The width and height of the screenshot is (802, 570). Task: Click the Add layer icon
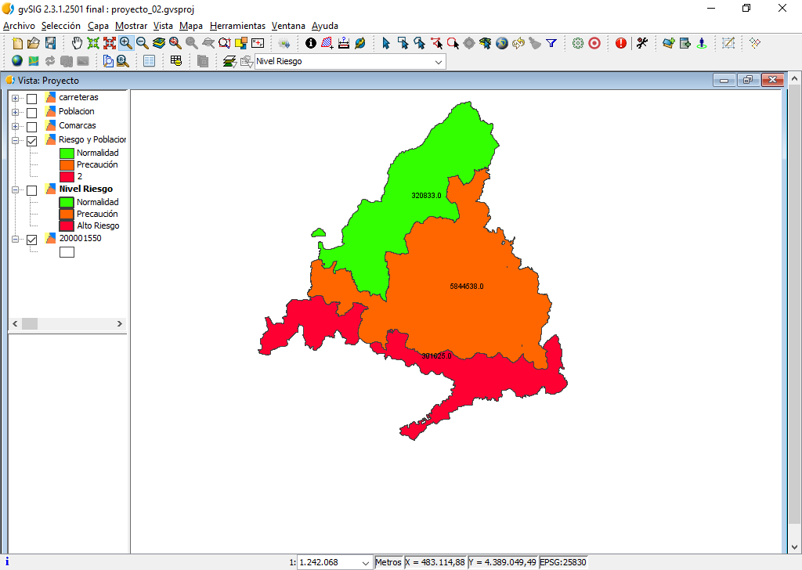point(669,43)
